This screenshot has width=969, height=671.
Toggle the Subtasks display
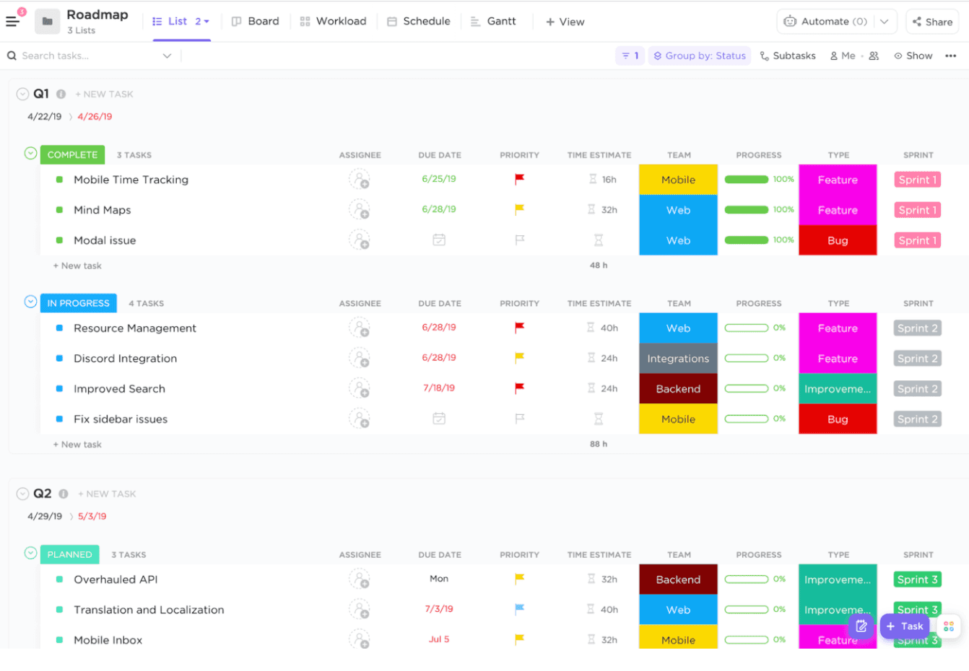(788, 55)
